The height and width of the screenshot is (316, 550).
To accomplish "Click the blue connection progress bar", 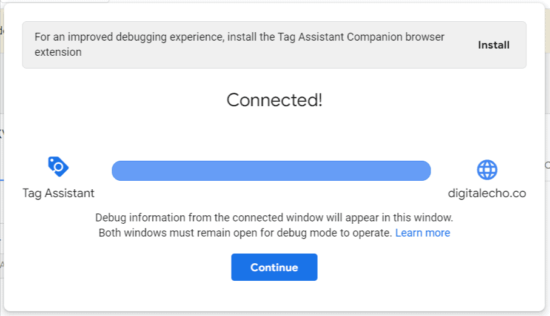I will point(271,171).
